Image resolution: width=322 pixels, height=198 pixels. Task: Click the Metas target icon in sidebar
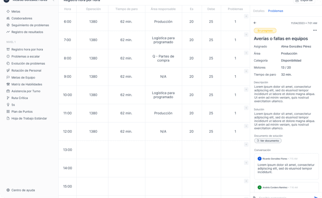point(8,11)
